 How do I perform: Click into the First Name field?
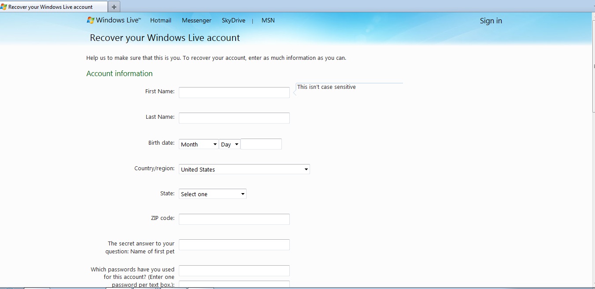(234, 92)
